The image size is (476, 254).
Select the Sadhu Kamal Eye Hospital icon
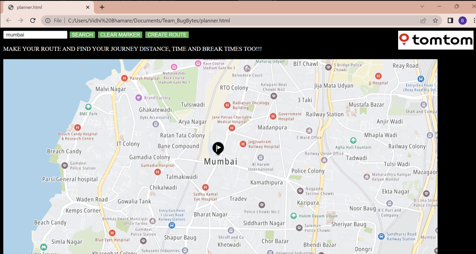[x=205, y=187]
